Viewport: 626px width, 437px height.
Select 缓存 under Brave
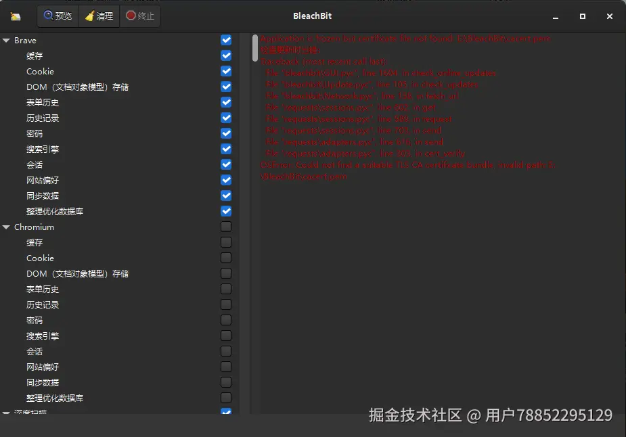tap(35, 56)
